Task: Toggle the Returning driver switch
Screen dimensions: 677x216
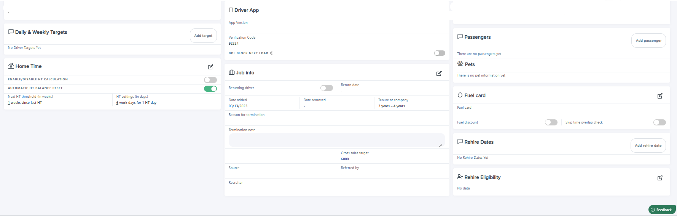Action: [x=327, y=88]
